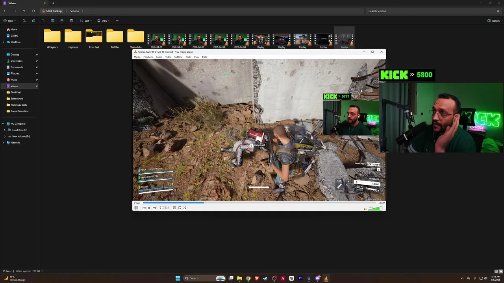Select the 4KCapture folder

click(x=52, y=38)
